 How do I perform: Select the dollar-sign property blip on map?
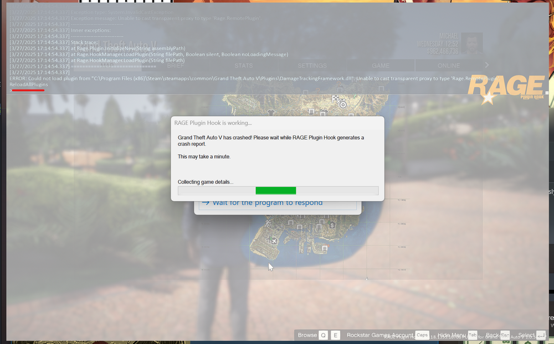click(332, 225)
